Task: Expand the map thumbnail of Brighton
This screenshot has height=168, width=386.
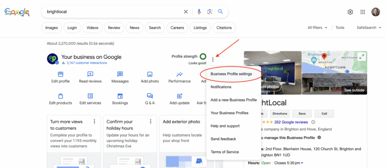Action: pos(362,57)
